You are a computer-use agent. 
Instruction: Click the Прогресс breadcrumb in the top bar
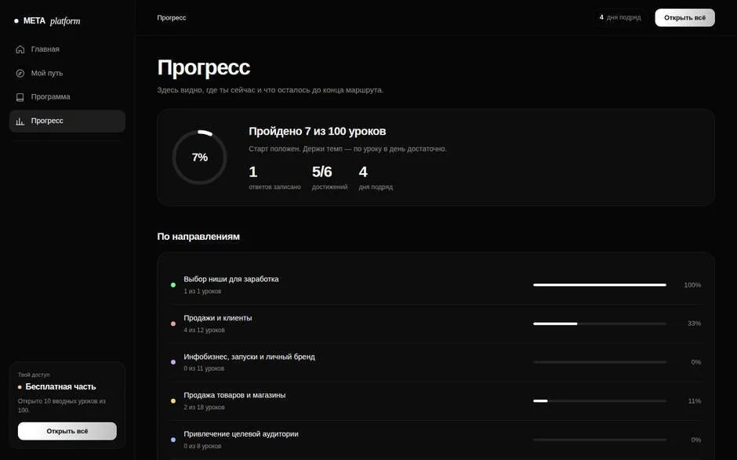[x=172, y=17]
